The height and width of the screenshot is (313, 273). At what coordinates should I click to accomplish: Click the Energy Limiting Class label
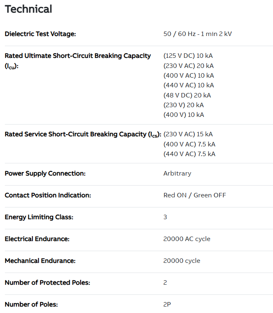click(39, 217)
